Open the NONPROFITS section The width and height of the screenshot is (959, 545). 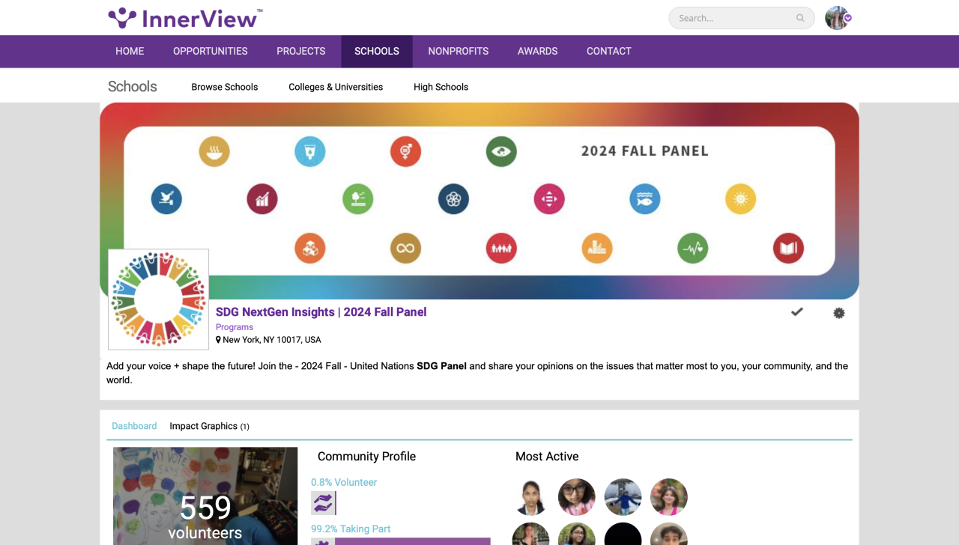459,51
